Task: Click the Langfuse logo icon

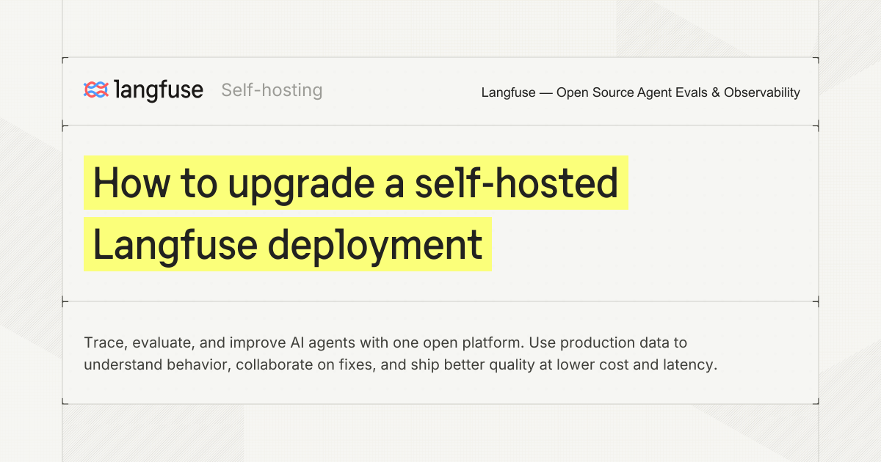Action: click(x=95, y=90)
